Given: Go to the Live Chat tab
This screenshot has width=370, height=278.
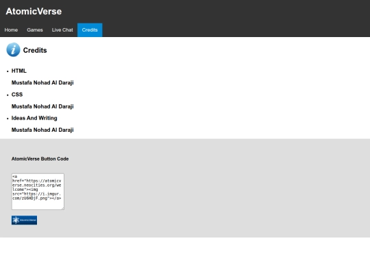Looking at the screenshot, I should click(62, 30).
